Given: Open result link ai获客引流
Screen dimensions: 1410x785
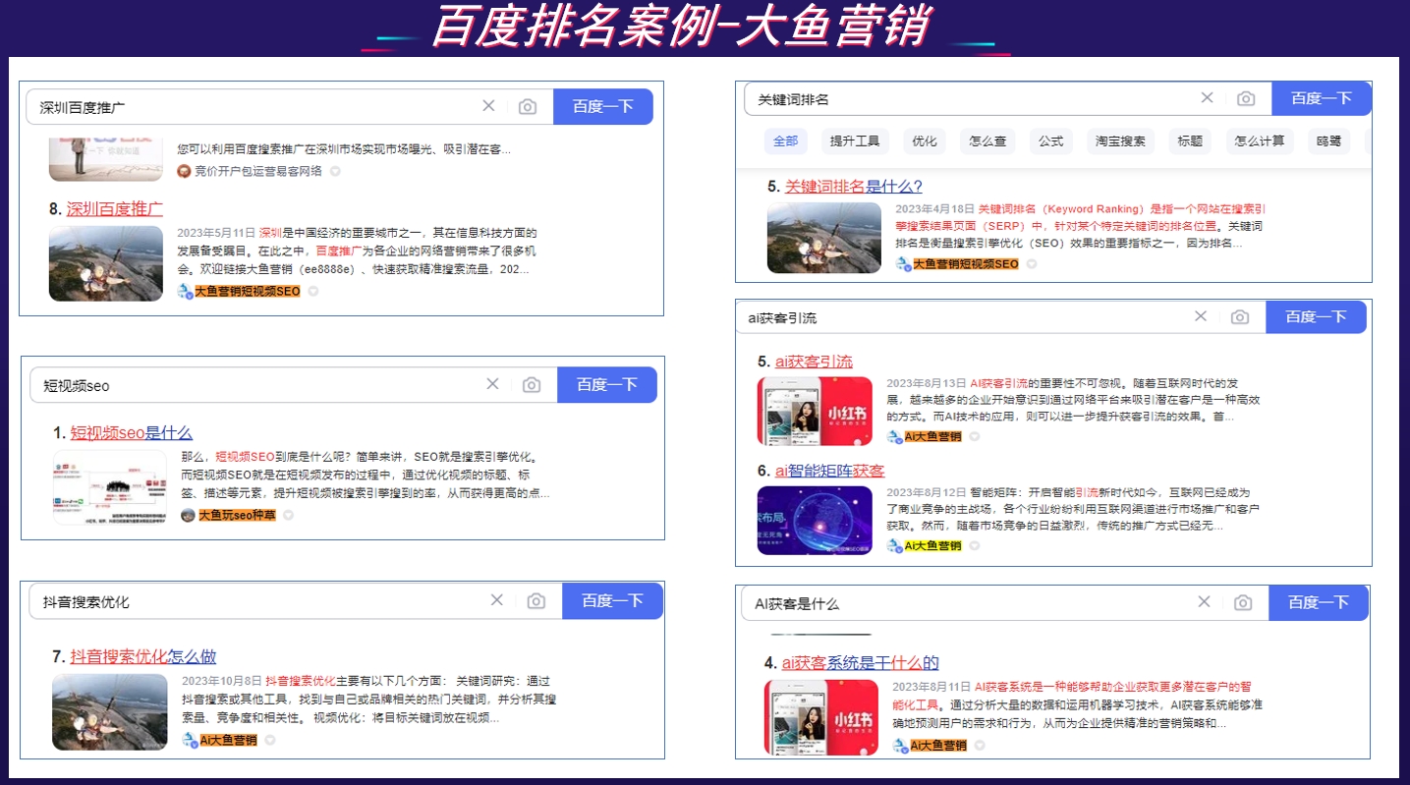Looking at the screenshot, I should pyautogui.click(x=815, y=362).
